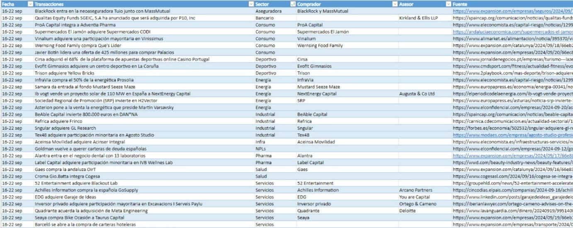Viewport: 573px width, 228px height.
Task: Select 'Croma Gio.Batta integra Cogesa' cell
Action: pos(144,176)
